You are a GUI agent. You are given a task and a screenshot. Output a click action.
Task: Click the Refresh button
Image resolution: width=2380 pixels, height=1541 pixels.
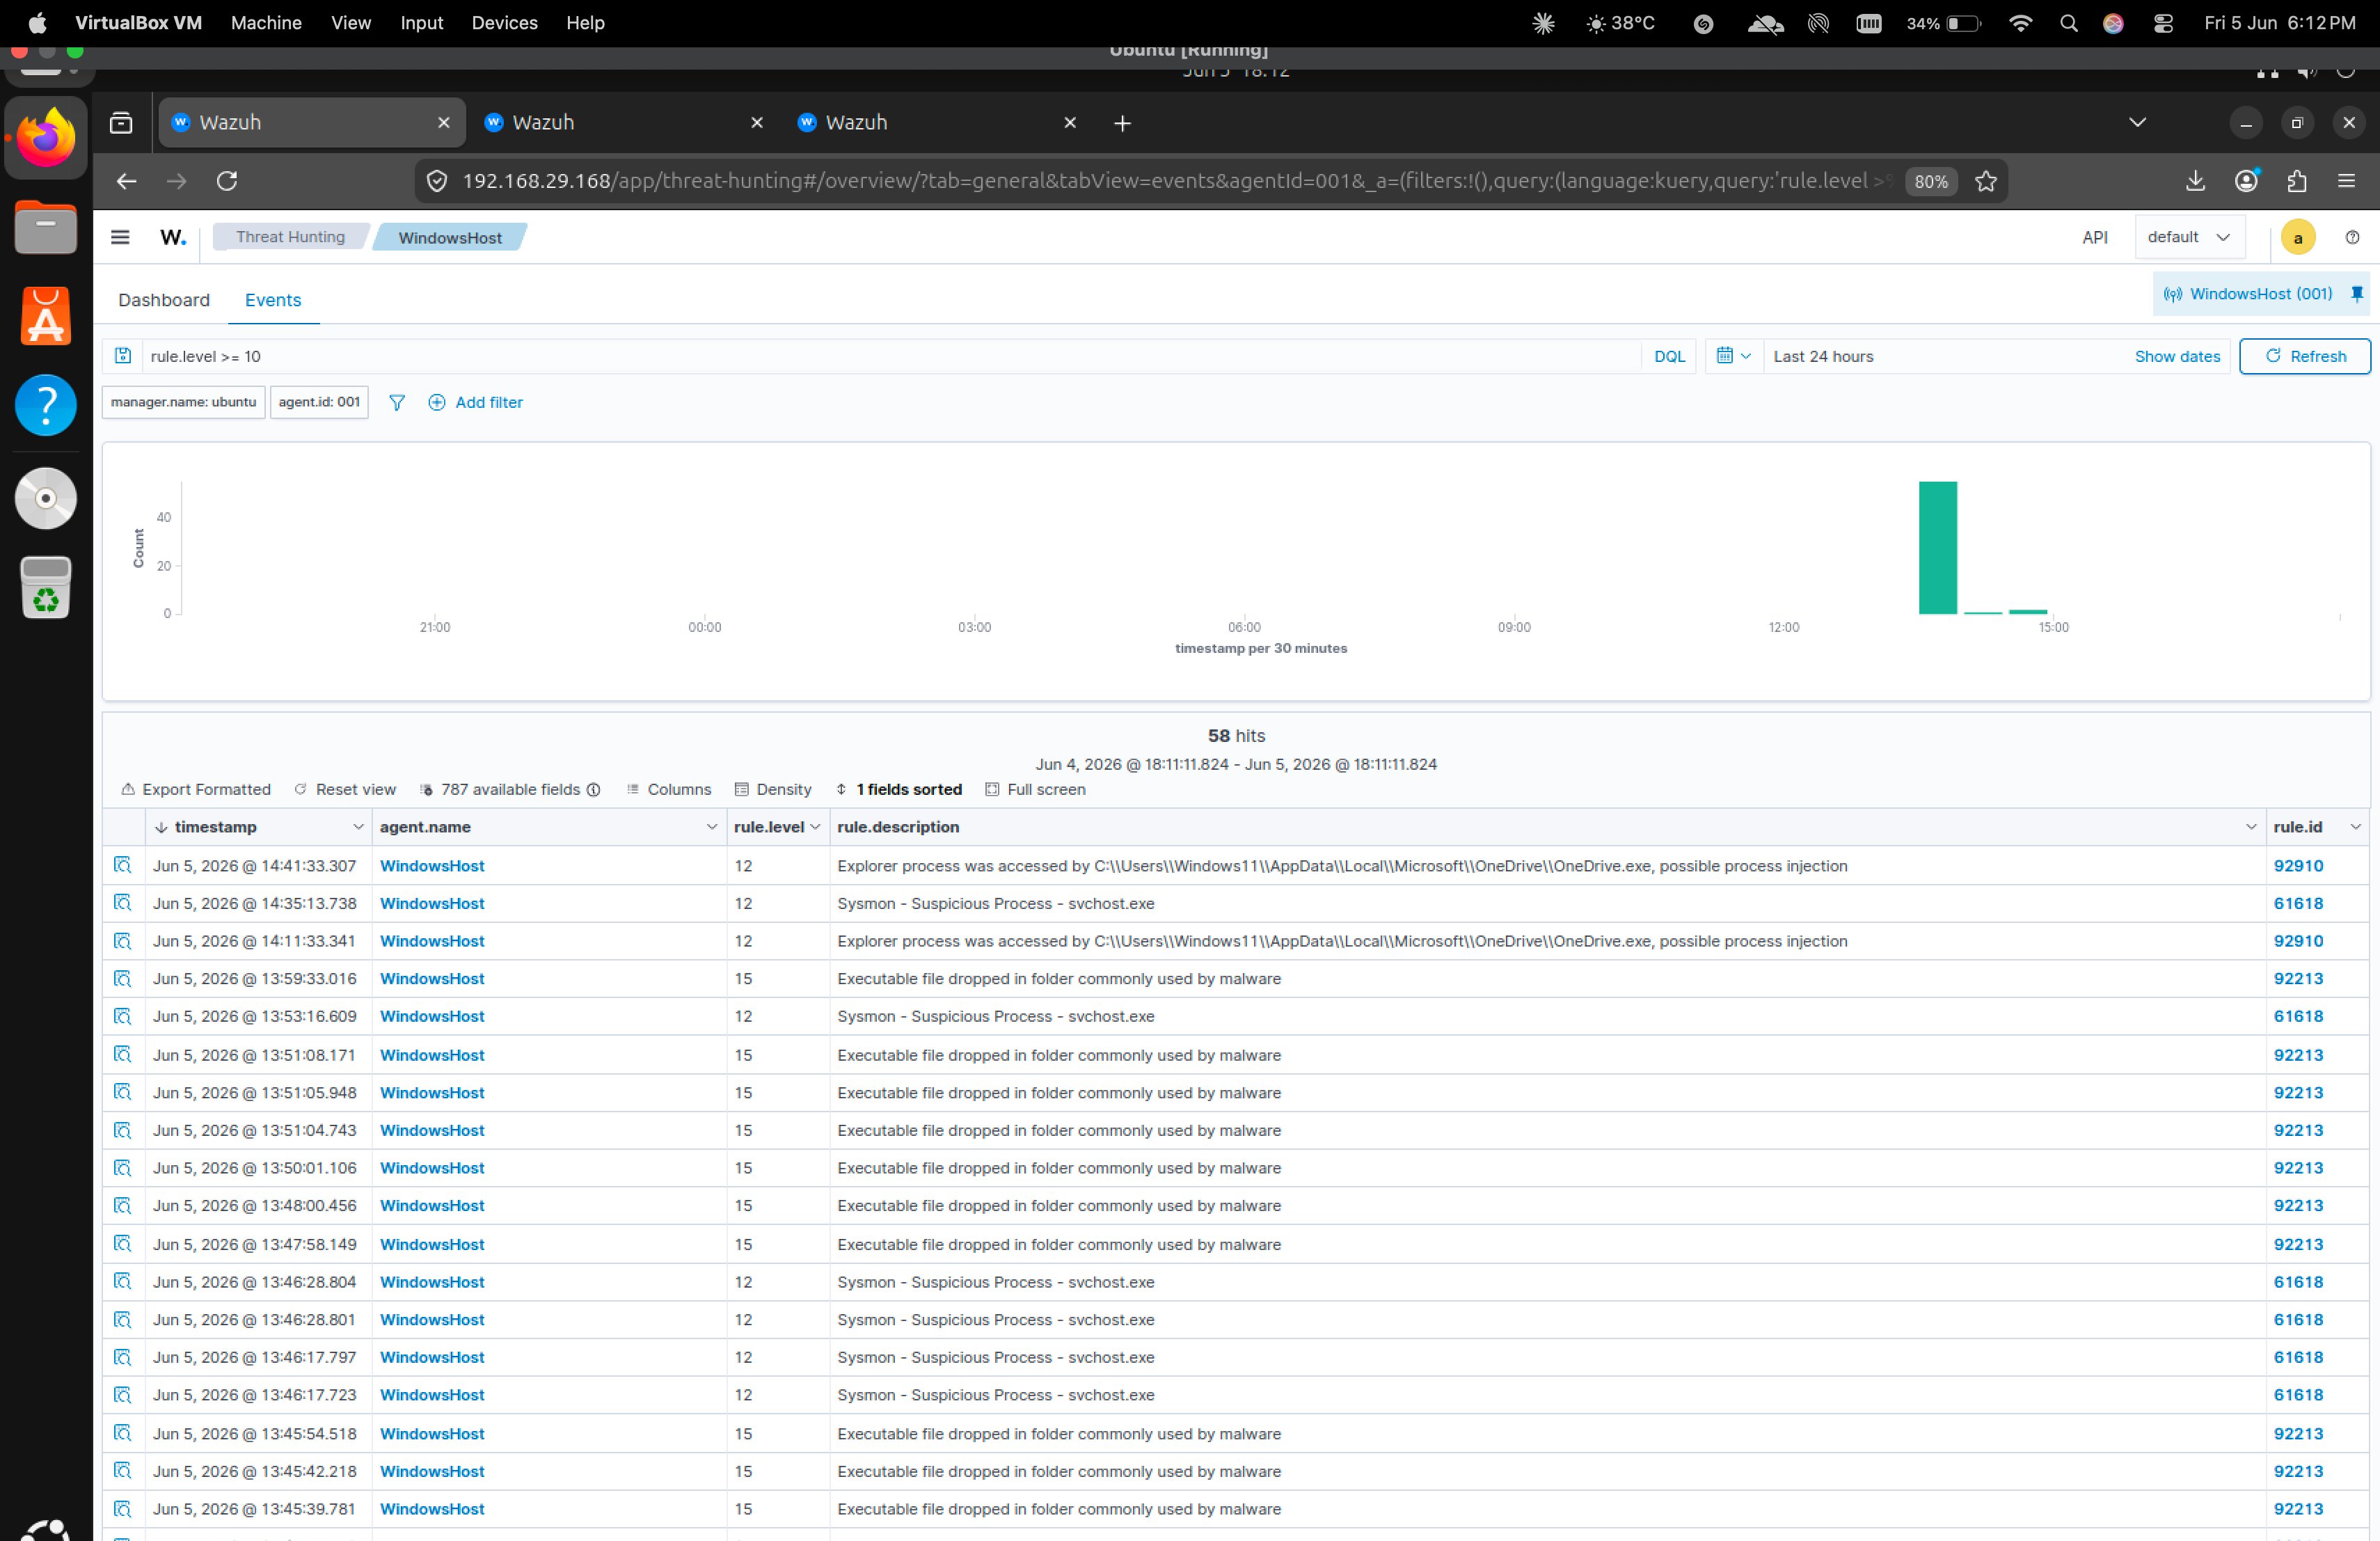click(x=2305, y=356)
